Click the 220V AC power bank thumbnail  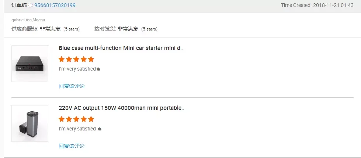coord(30,123)
